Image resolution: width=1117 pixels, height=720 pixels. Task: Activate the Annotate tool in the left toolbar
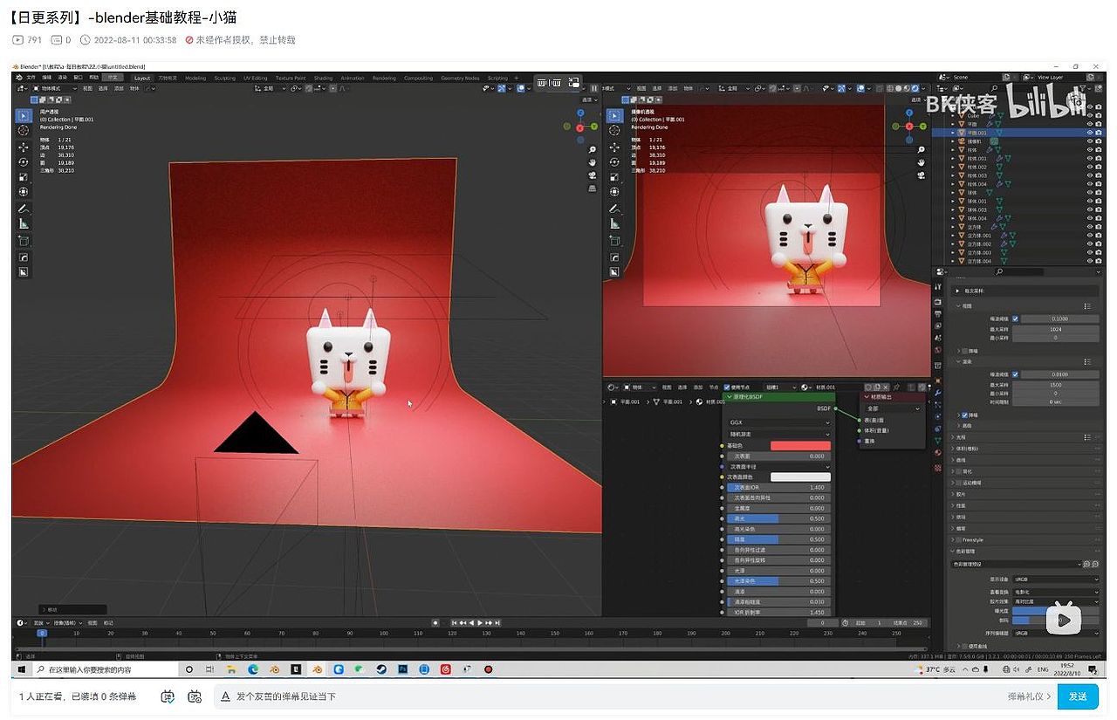click(x=24, y=207)
